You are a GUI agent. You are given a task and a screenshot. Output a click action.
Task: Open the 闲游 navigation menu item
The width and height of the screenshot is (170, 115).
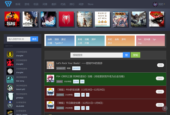pyautogui.click(x=81, y=4)
